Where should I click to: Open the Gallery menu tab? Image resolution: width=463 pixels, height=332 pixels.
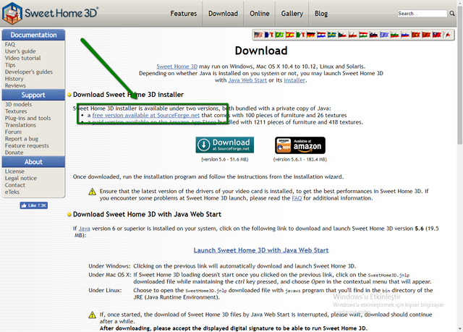point(292,14)
